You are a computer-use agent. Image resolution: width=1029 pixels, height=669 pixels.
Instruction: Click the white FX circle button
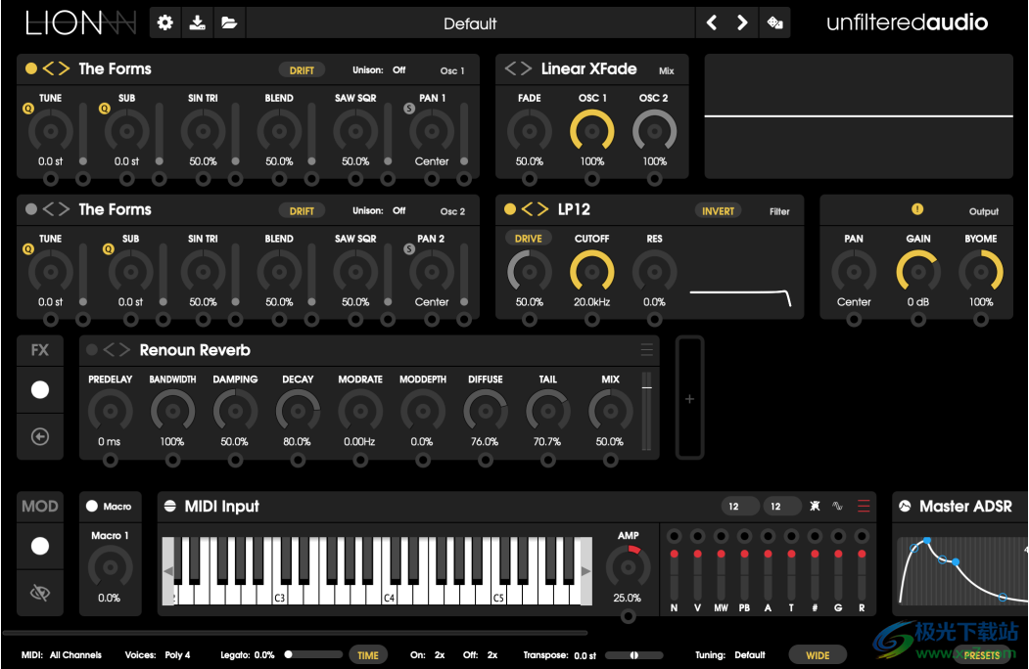(40, 389)
